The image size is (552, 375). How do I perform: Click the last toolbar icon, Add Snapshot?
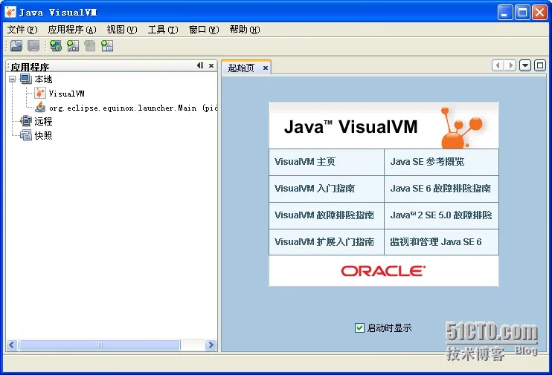107,46
